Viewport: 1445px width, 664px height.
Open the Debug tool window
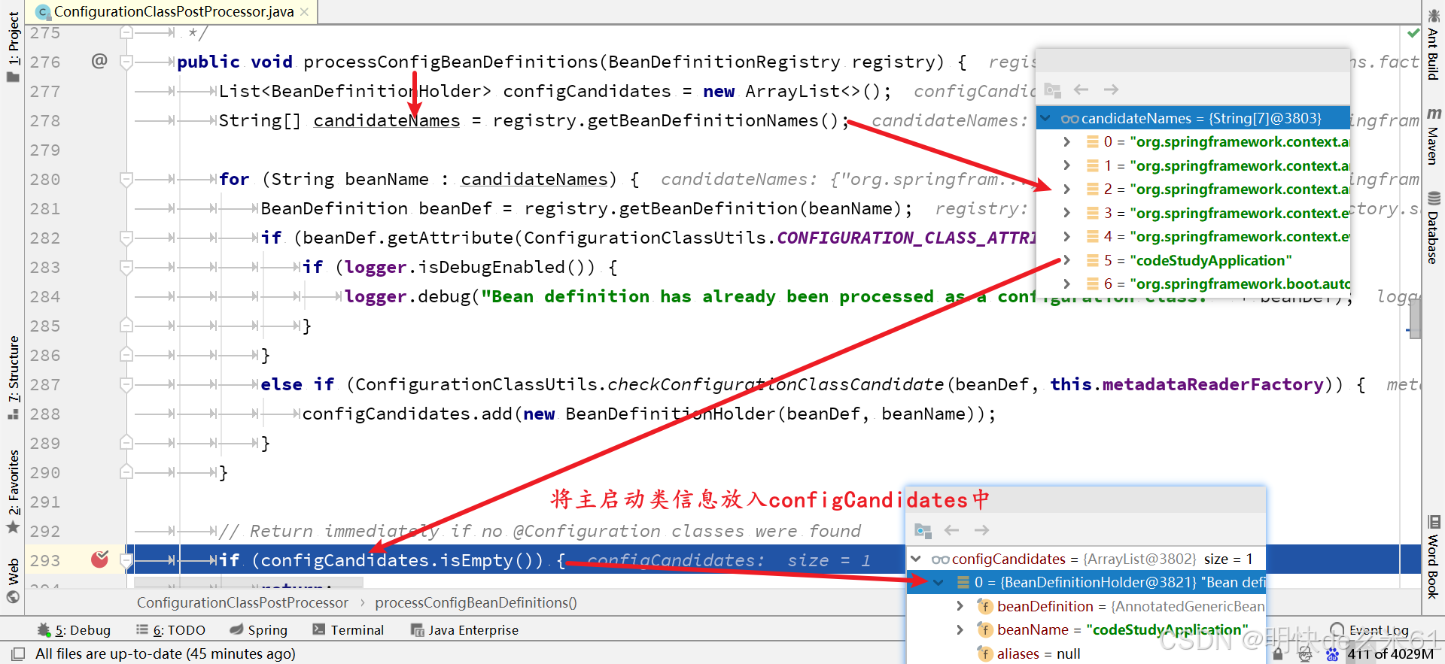click(x=74, y=630)
